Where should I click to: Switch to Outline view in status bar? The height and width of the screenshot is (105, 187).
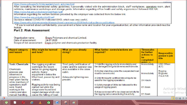click(183, 98)
